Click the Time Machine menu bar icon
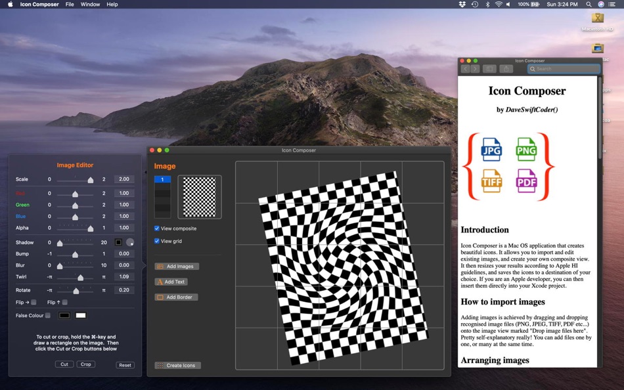 474,5
